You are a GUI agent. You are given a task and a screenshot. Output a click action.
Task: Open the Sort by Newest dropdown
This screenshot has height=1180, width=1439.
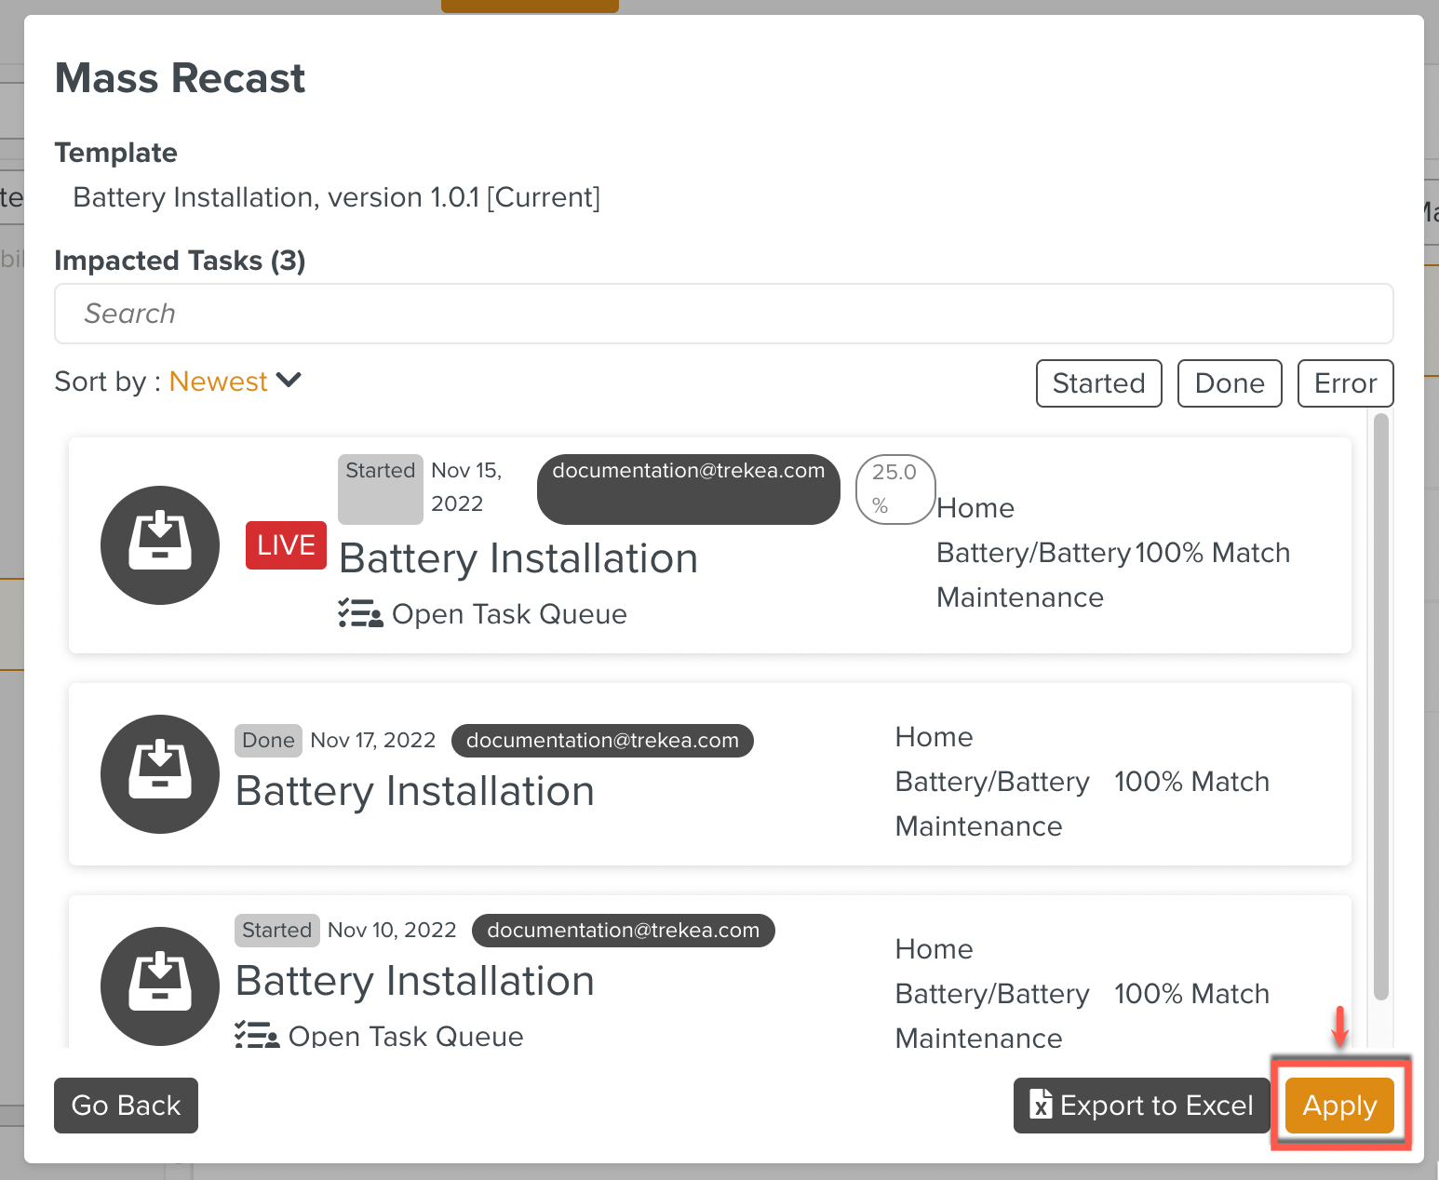click(x=218, y=382)
